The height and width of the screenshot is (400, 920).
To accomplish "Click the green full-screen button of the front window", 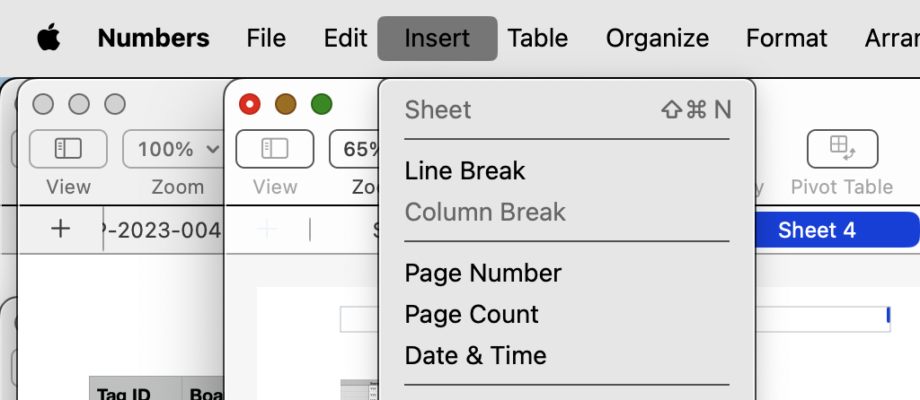I will coord(322,105).
